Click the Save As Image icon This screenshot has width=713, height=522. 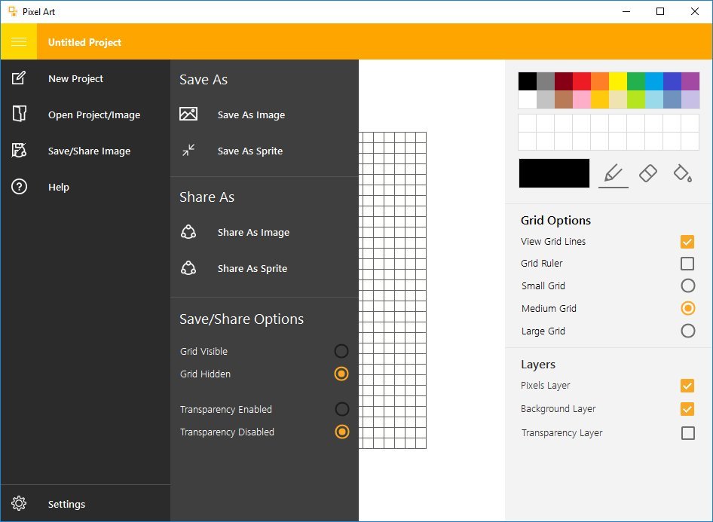click(188, 114)
